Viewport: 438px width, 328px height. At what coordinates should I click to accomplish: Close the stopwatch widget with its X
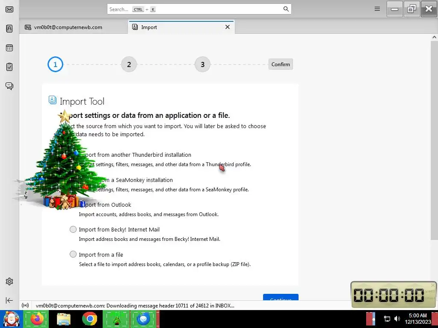tap(433, 285)
